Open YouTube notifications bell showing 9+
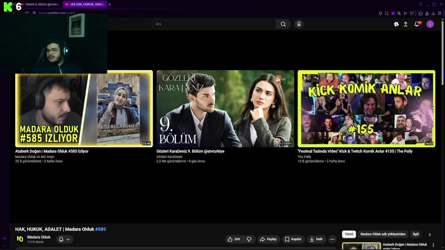Image resolution: width=445 pixels, height=250 pixels. tap(417, 24)
